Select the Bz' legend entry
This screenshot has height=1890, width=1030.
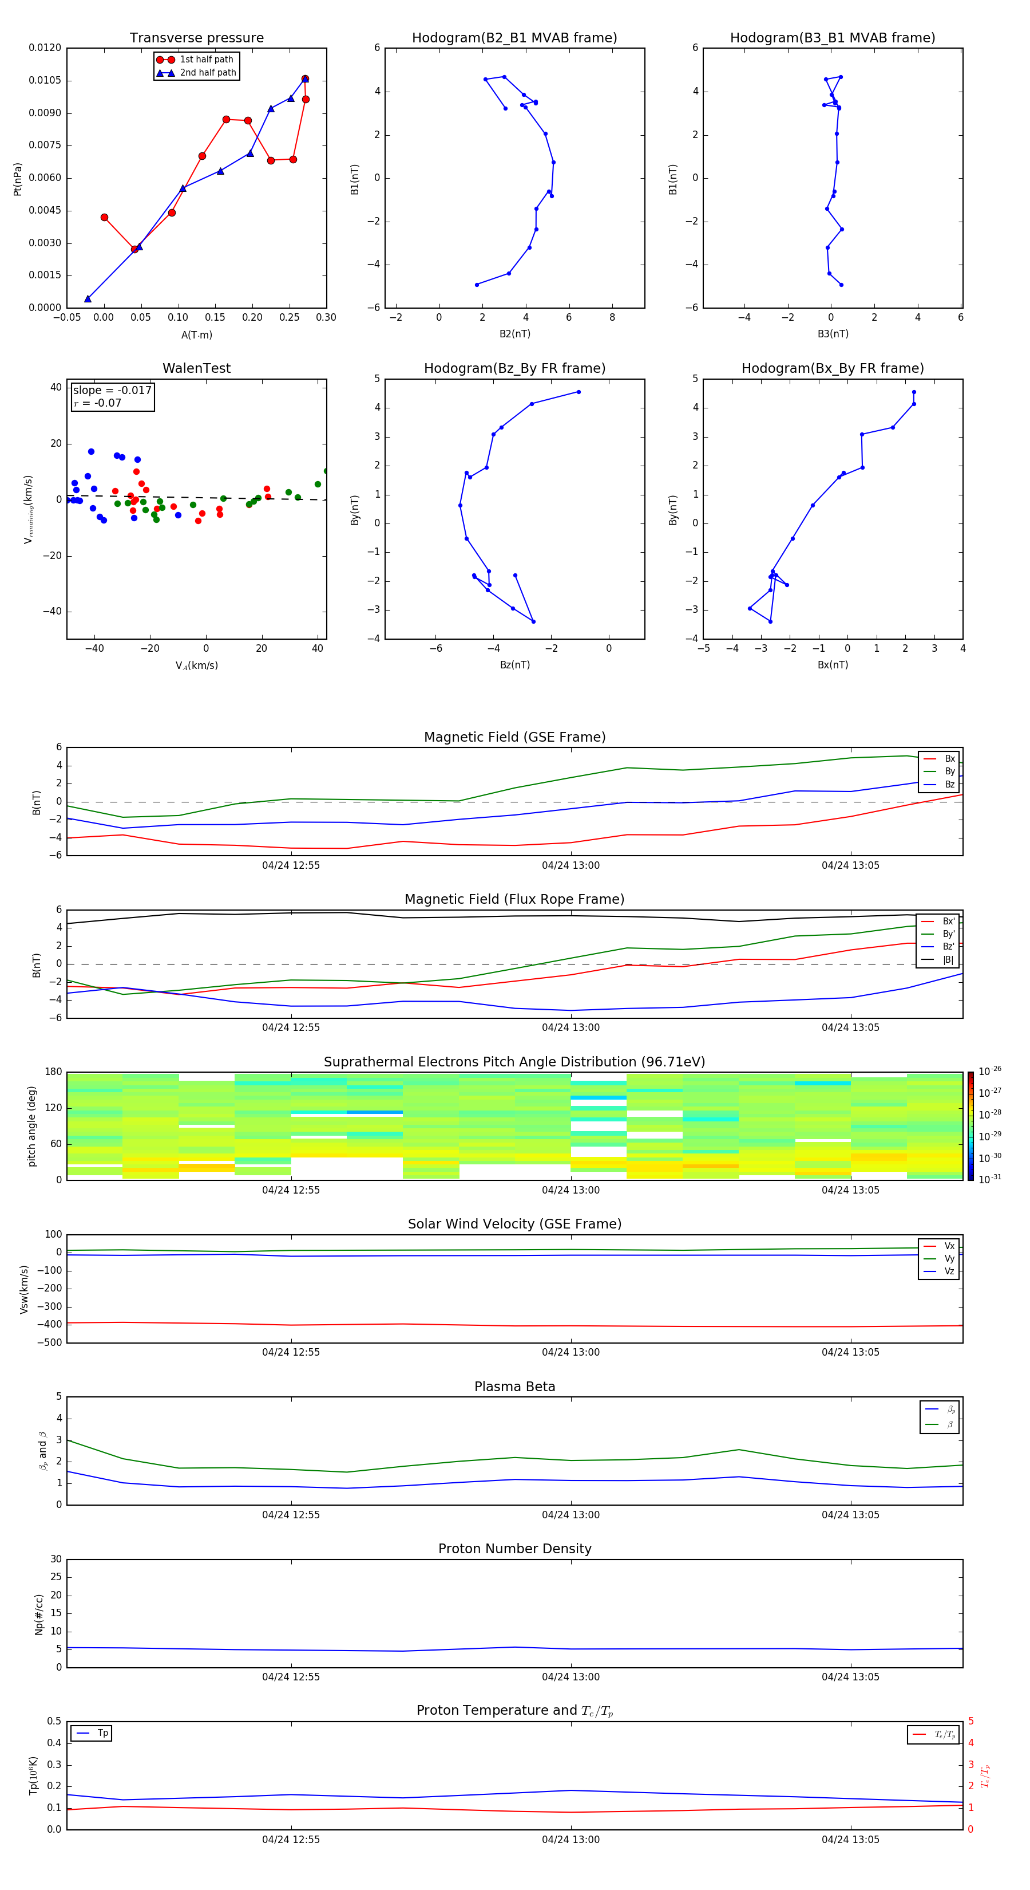pyautogui.click(x=938, y=947)
